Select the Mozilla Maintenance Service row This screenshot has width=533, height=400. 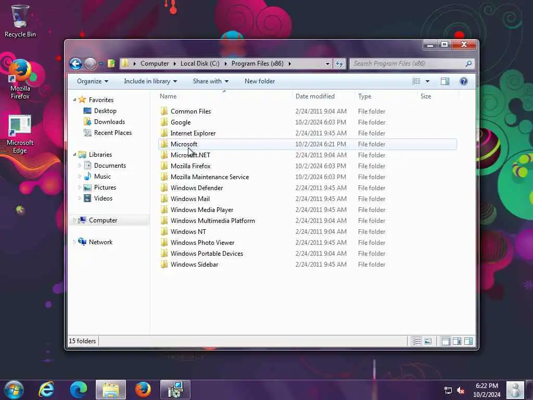307,177
